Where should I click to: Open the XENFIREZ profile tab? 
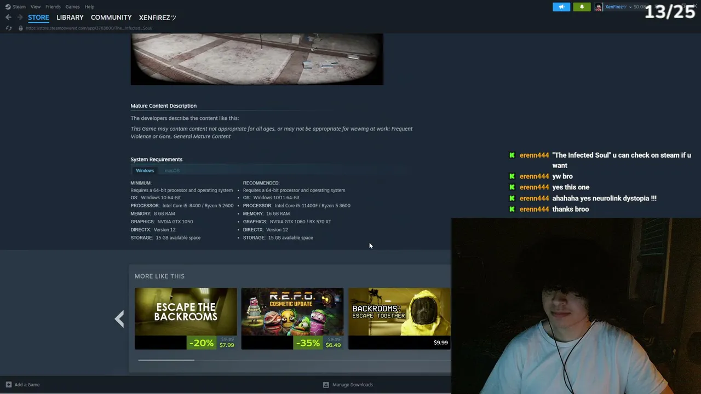(x=158, y=18)
